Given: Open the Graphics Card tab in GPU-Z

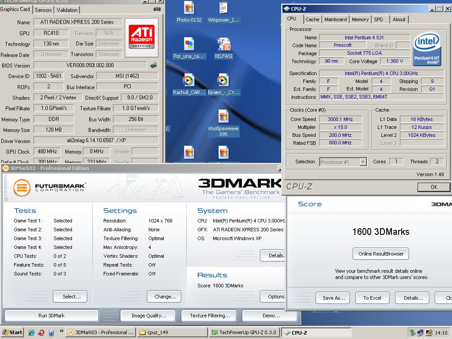Looking at the screenshot, I should [x=15, y=9].
